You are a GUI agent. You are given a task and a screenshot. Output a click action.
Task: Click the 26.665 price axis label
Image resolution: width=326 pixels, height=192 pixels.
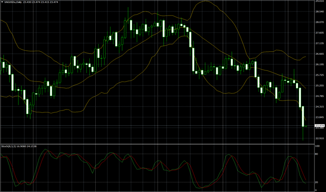pyautogui.click(x=320, y=54)
